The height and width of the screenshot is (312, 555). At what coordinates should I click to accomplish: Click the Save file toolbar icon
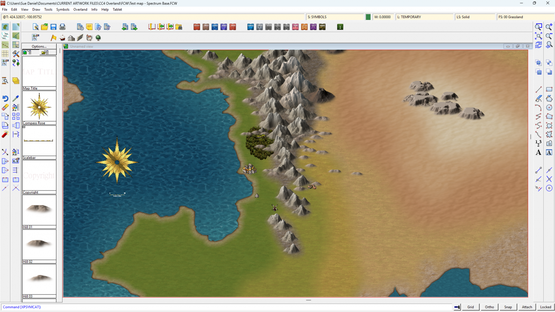point(53,27)
